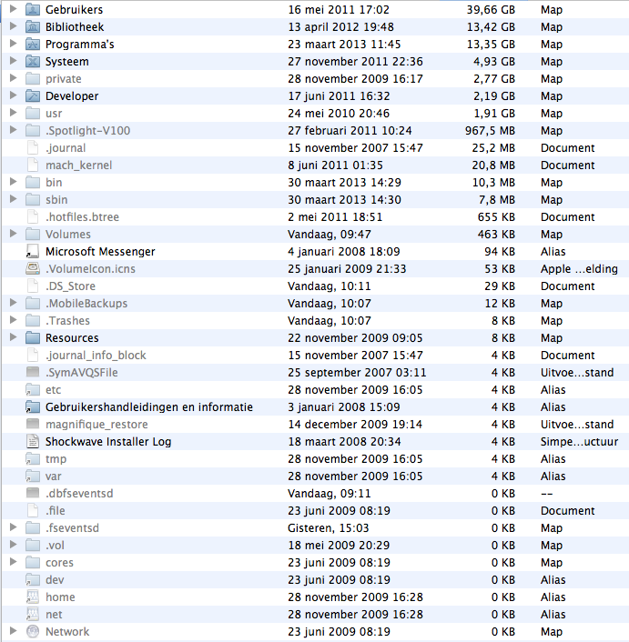Expand the Bibliotheek folder disclosure triangle

tap(13, 25)
